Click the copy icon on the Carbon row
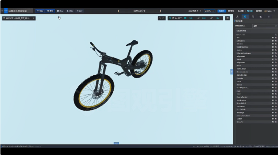The width and height of the screenshot is (278, 155). [x=276, y=119]
